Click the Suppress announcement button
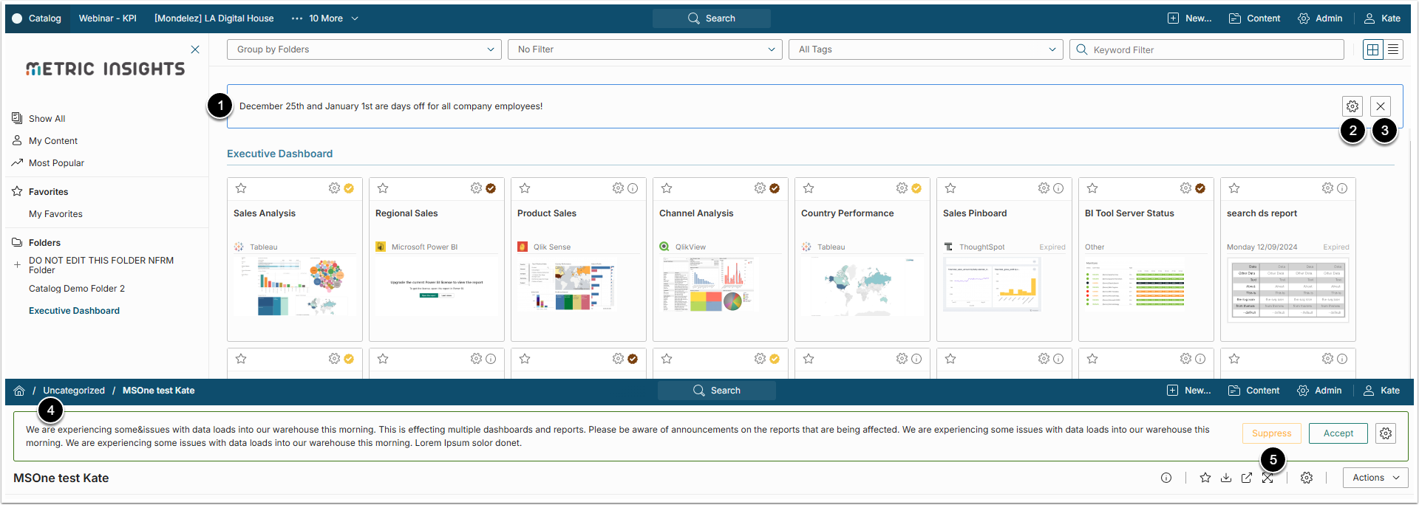Viewport: 1419px width, 505px height. tap(1271, 433)
